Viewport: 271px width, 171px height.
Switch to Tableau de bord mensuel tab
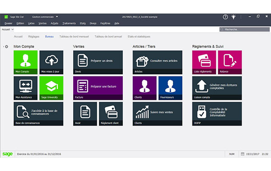tap(74, 36)
